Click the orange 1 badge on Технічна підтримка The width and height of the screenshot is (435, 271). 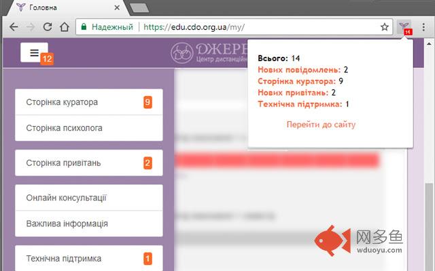147,259
